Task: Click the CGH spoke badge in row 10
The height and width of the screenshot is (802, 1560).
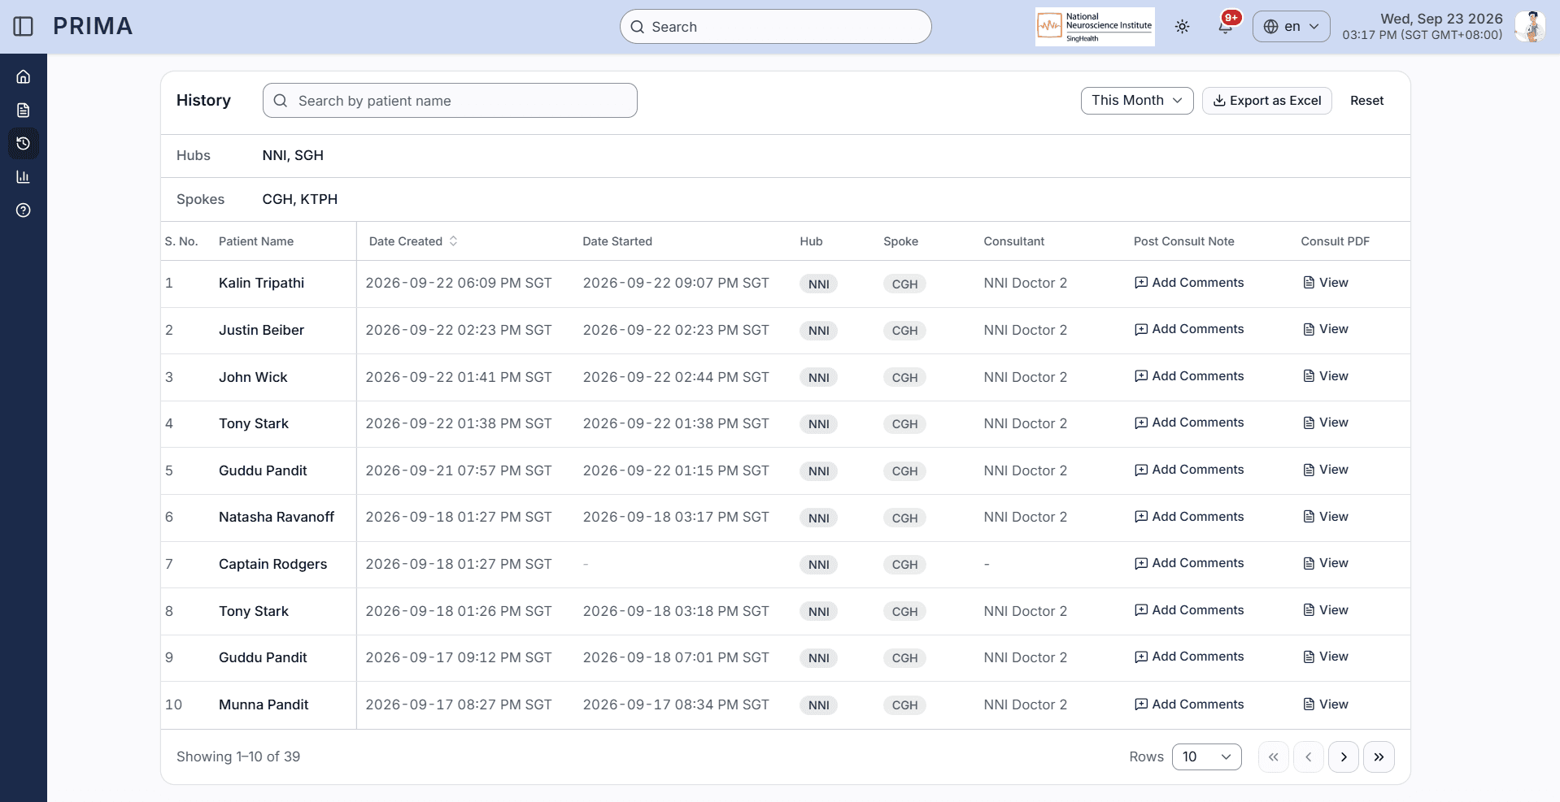Action: (904, 705)
